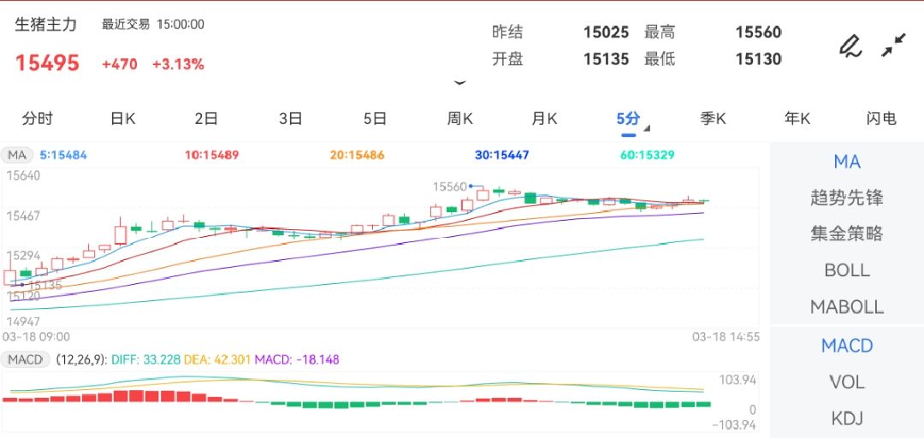
Task: Click the 60:15329 moving average value
Action: [x=648, y=156]
